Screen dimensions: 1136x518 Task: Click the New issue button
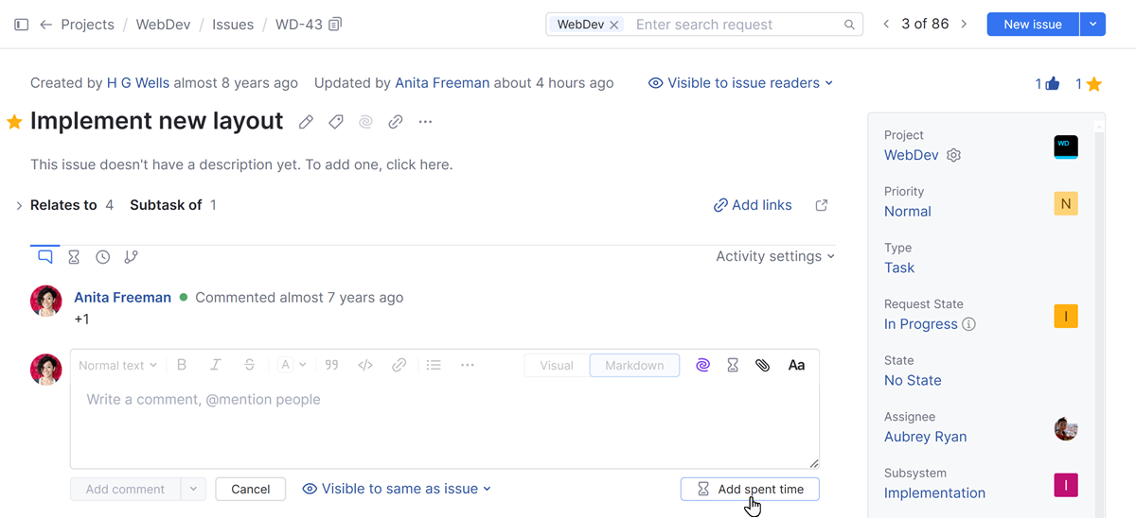click(x=1032, y=25)
